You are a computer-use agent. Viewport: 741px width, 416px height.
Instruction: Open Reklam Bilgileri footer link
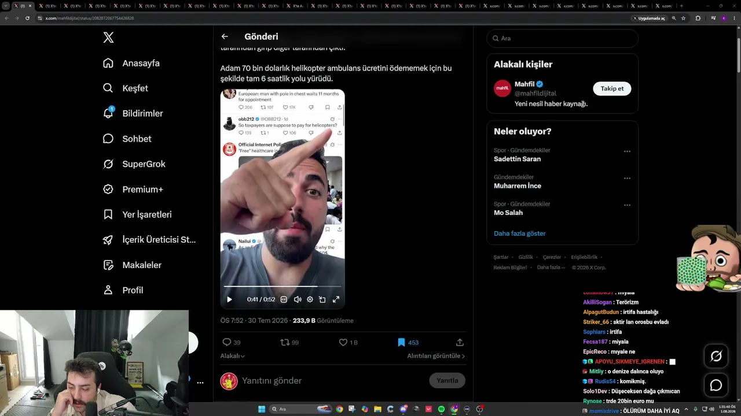coord(510,268)
